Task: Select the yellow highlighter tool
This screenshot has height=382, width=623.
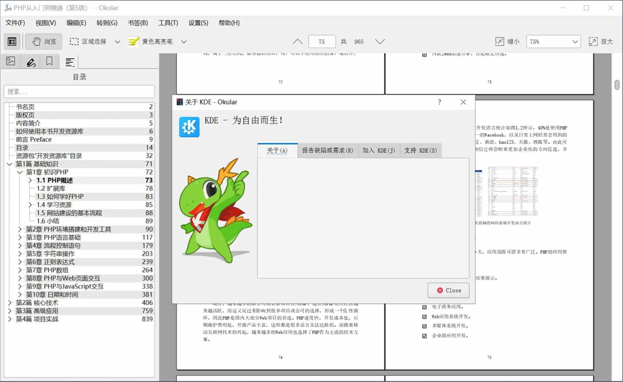Action: pos(151,42)
